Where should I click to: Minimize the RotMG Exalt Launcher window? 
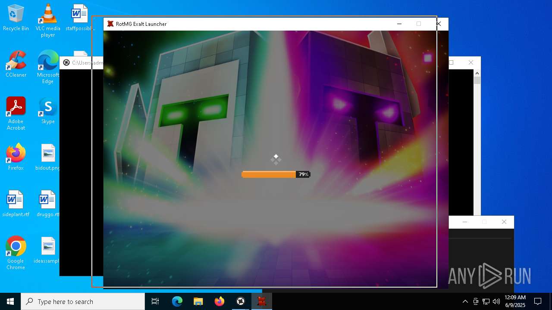point(399,24)
